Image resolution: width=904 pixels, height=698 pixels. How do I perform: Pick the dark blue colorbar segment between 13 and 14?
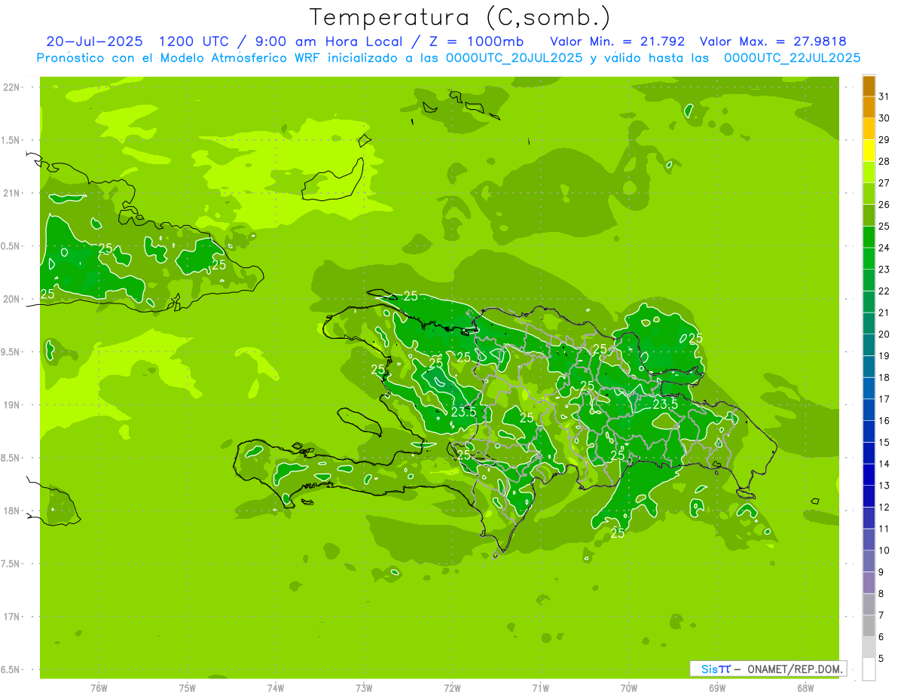coord(869,474)
